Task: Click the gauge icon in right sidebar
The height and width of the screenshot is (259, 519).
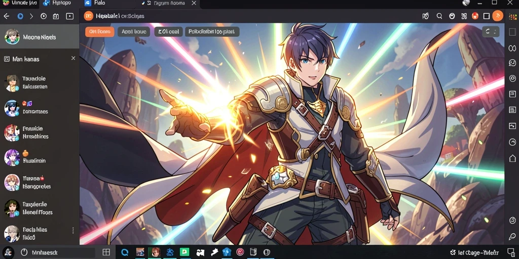Action: [x=512, y=142]
